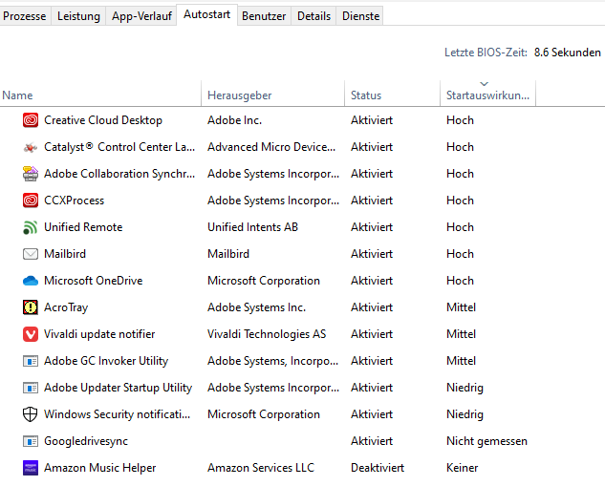Click the Deaktiviert status of Amazon Music
Screen dimensions: 605x486
[x=378, y=468]
